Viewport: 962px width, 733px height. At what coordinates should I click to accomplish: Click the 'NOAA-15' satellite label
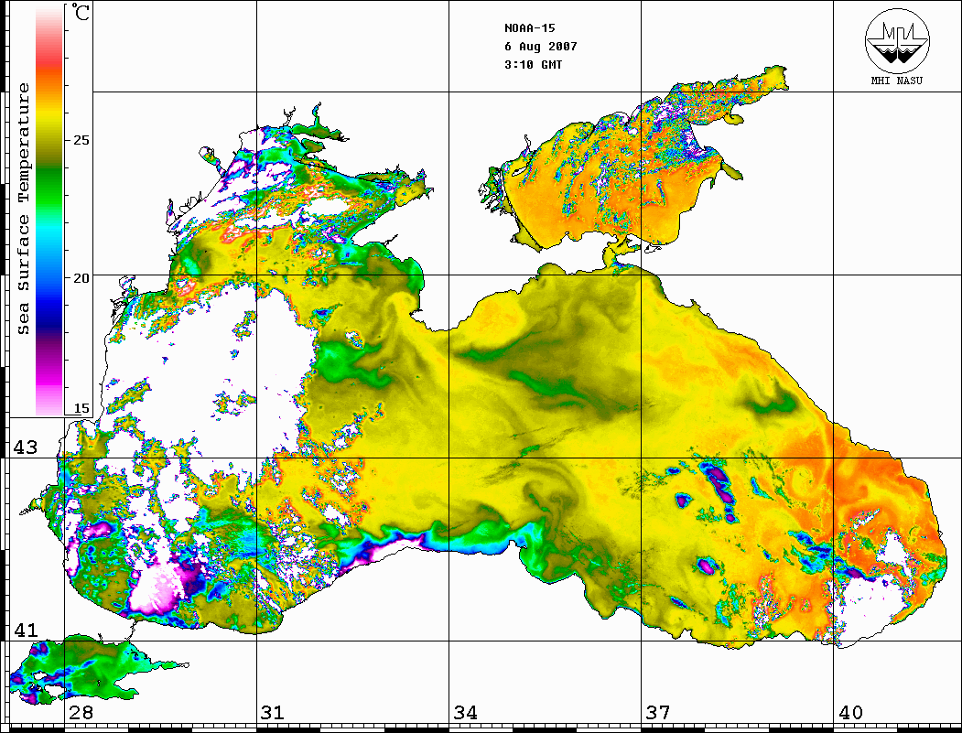530,28
